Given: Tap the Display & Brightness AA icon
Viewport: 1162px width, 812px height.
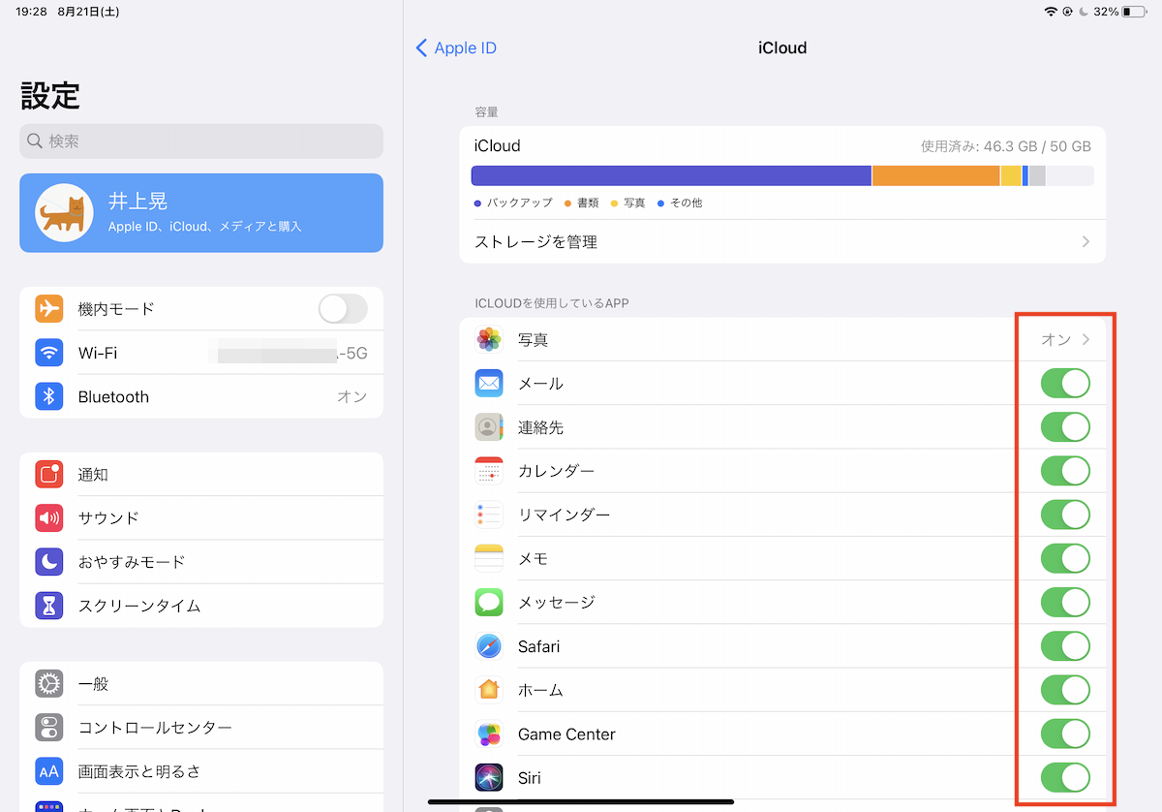Looking at the screenshot, I should (49, 771).
